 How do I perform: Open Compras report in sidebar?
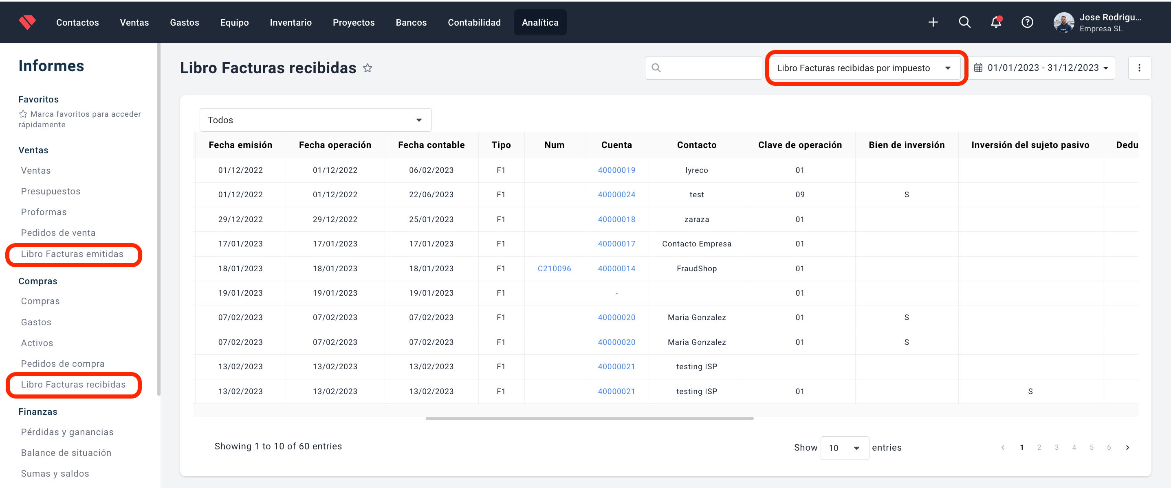[40, 301]
